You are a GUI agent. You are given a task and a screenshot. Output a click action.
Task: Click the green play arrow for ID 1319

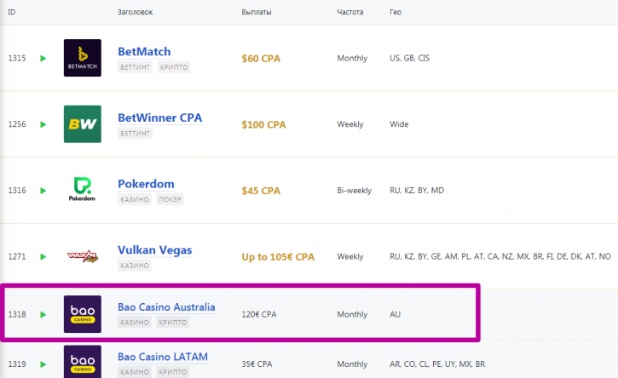click(43, 364)
